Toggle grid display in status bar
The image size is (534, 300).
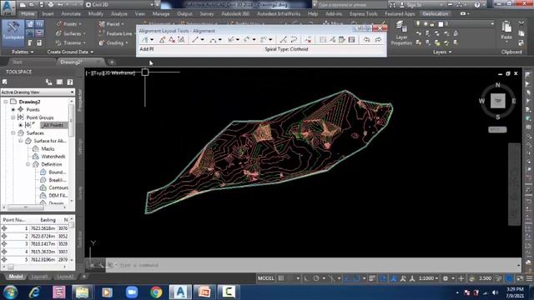[281, 278]
